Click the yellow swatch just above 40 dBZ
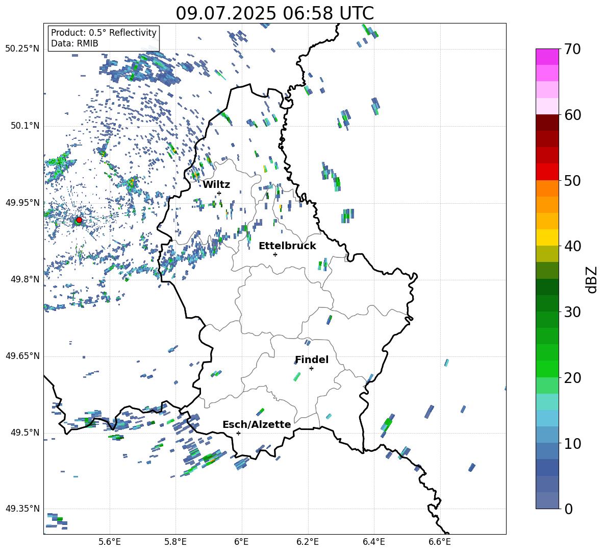 point(547,238)
